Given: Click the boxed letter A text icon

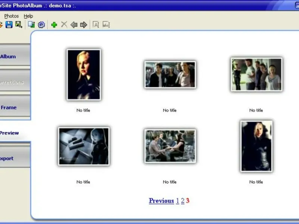Looking at the screenshot, I should (x=96, y=25).
